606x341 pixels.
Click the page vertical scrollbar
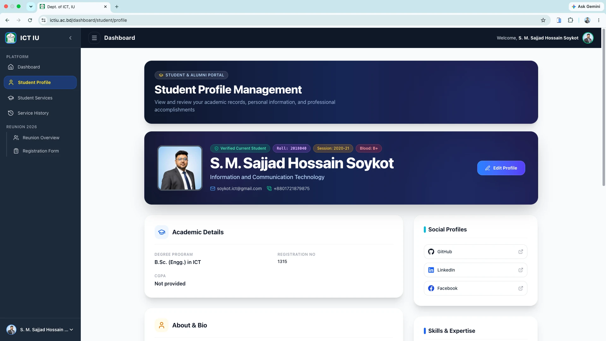click(604, 107)
